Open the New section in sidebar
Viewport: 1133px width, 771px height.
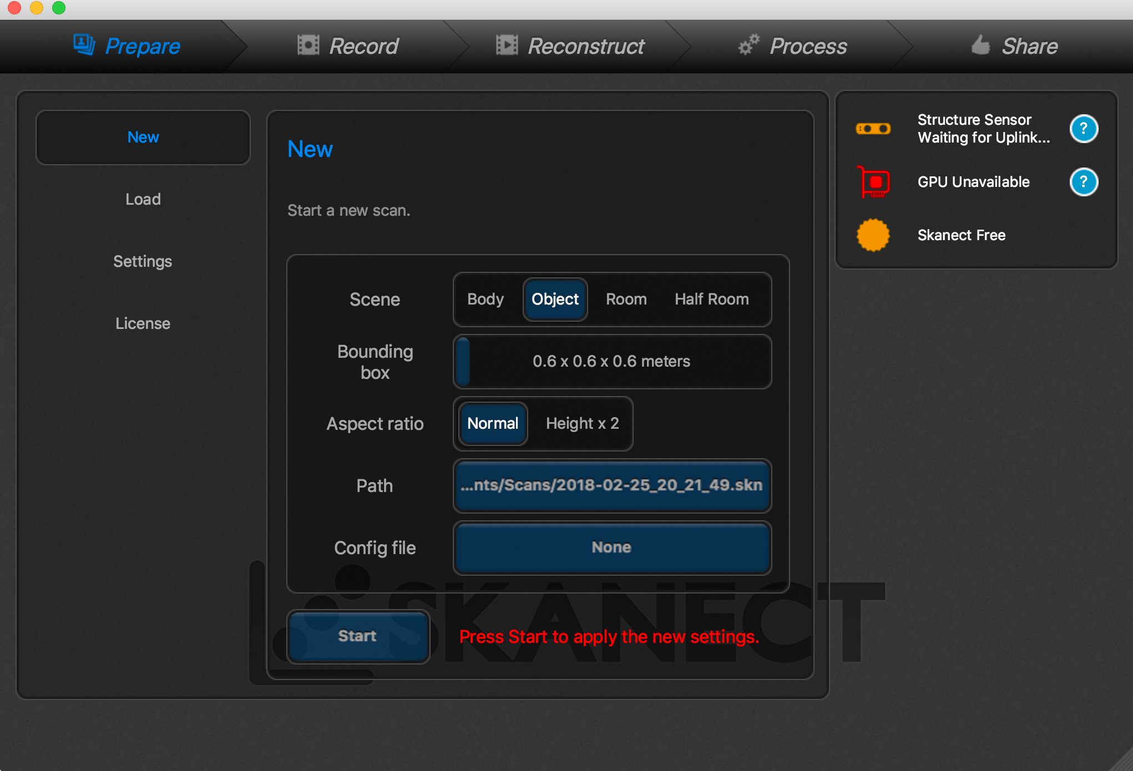pyautogui.click(x=143, y=137)
